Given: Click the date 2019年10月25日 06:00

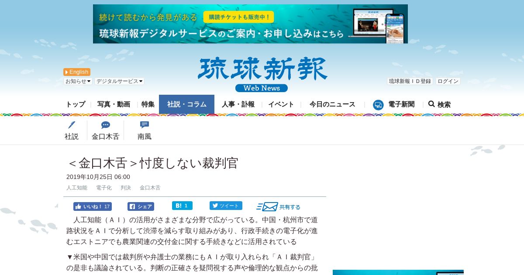Looking at the screenshot, I should [98, 177].
